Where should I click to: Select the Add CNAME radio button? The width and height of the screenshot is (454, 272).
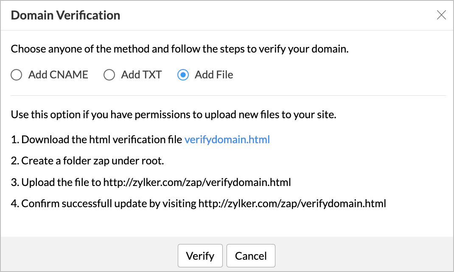click(16, 75)
